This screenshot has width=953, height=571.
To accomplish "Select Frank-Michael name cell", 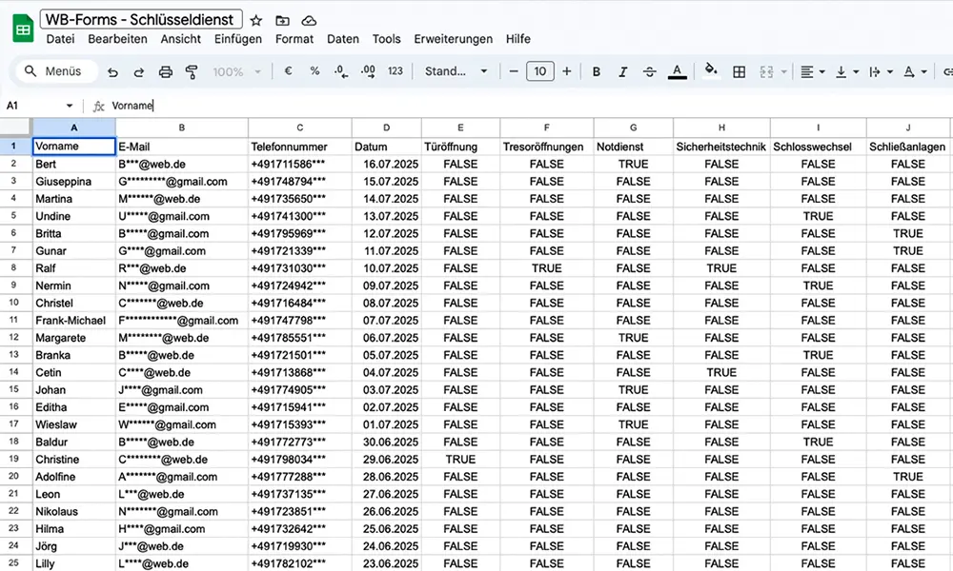I will [73, 321].
